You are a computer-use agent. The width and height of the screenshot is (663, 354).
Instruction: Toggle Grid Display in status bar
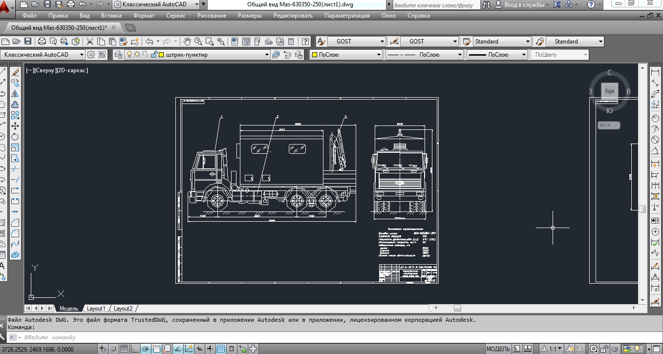124,349
